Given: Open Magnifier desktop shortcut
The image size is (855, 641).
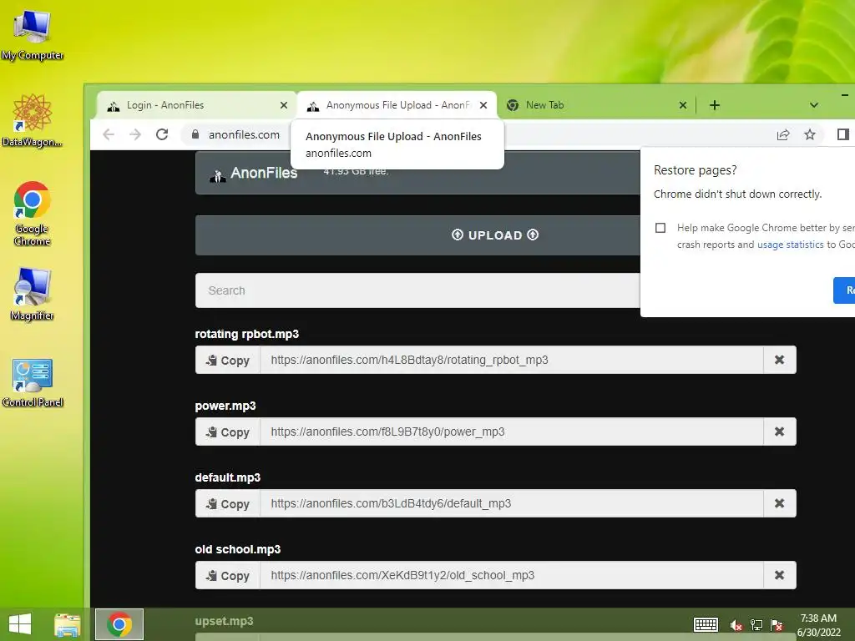Looking at the screenshot, I should point(33,295).
